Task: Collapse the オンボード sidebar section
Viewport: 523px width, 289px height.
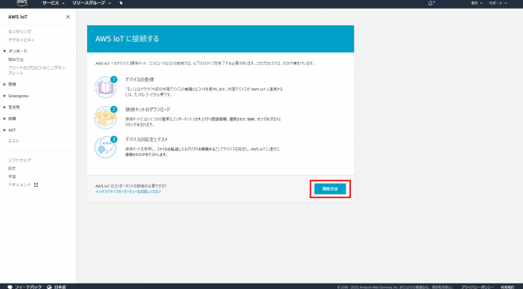Action: [x=15, y=51]
